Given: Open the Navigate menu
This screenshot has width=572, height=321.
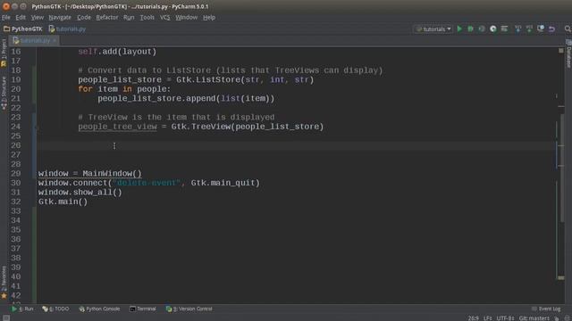Looking at the screenshot, I should point(60,18).
